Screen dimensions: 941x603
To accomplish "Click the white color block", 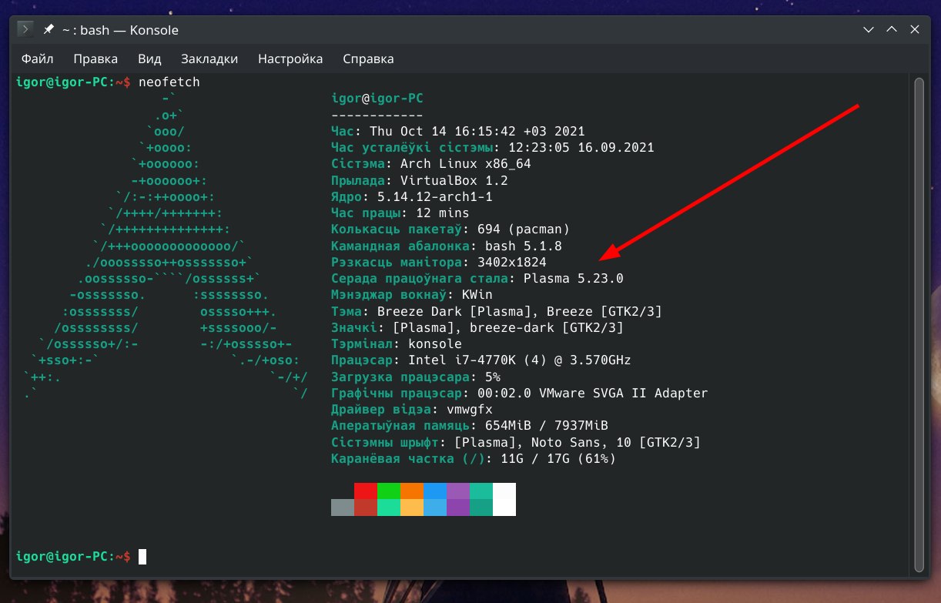I will 504,499.
